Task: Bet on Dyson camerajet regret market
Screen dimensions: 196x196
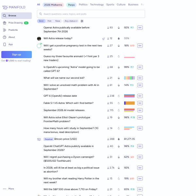Action: [140, 157]
